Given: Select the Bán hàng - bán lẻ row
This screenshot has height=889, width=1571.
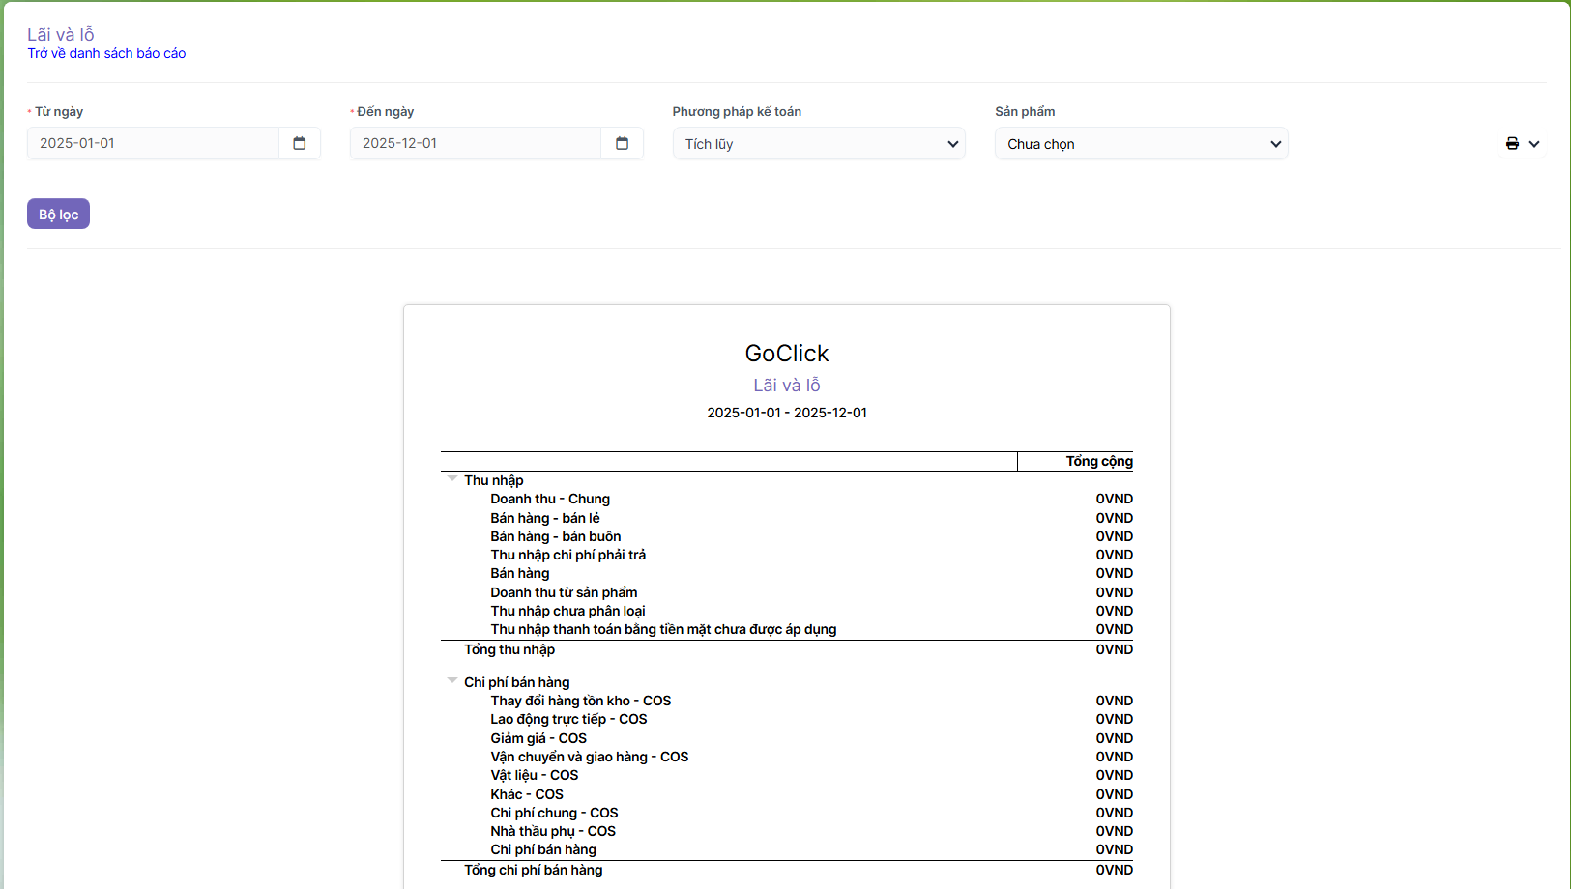Looking at the screenshot, I should coord(544,518).
